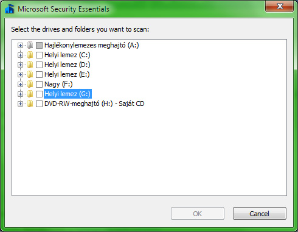Screen dimensions: 298x232
Task: Click the Cancel button
Action: (x=260, y=214)
